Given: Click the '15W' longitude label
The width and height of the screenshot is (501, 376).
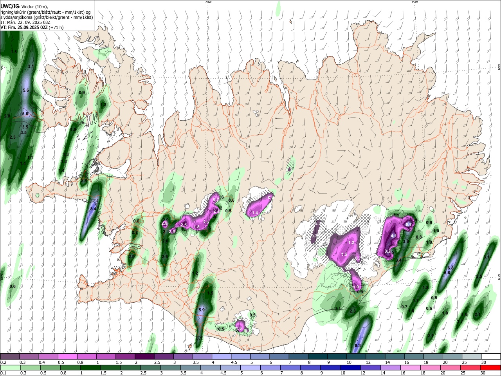Looking at the screenshot, I should (414, 2).
